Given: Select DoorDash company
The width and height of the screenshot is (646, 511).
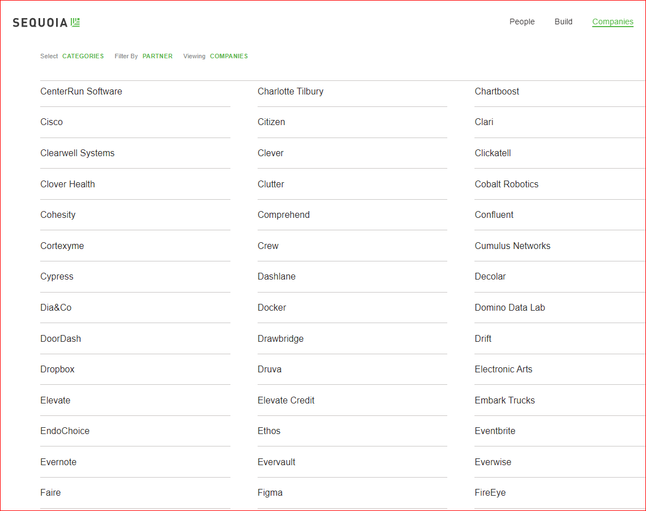Looking at the screenshot, I should (x=61, y=338).
